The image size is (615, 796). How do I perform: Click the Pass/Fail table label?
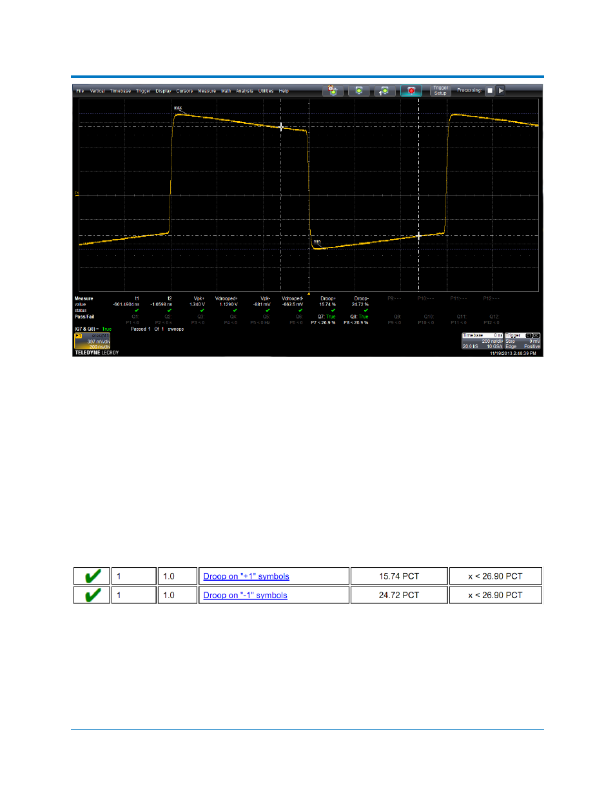pos(84,316)
